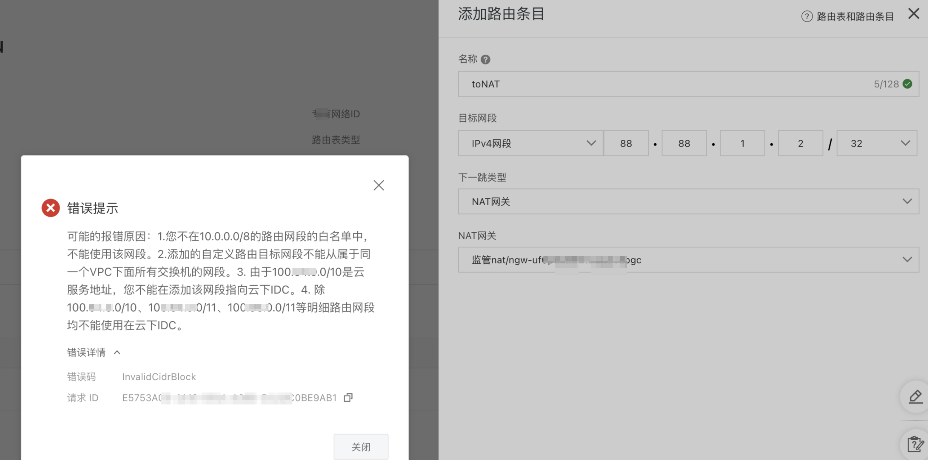
Task: Click the green name validation checkmark
Action: click(x=907, y=84)
